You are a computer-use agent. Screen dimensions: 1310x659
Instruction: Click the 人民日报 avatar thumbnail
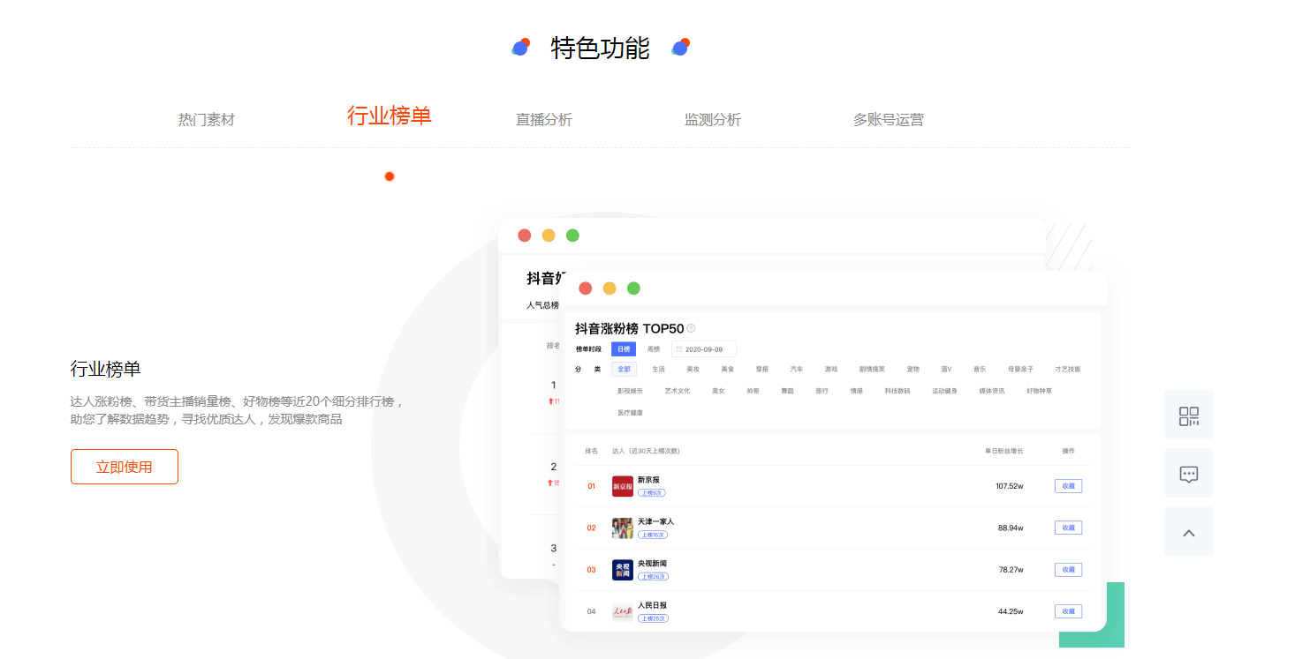click(623, 611)
